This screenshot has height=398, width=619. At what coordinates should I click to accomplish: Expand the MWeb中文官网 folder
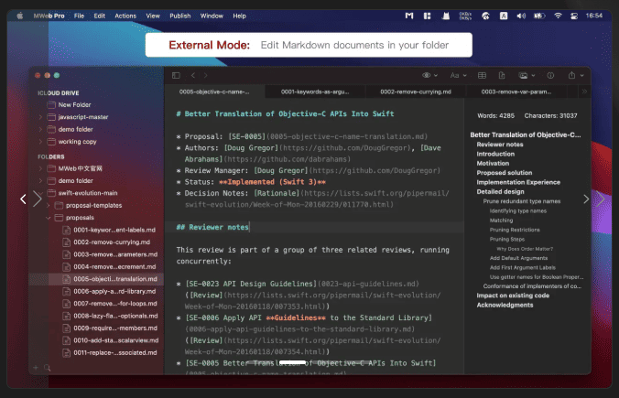click(x=40, y=169)
